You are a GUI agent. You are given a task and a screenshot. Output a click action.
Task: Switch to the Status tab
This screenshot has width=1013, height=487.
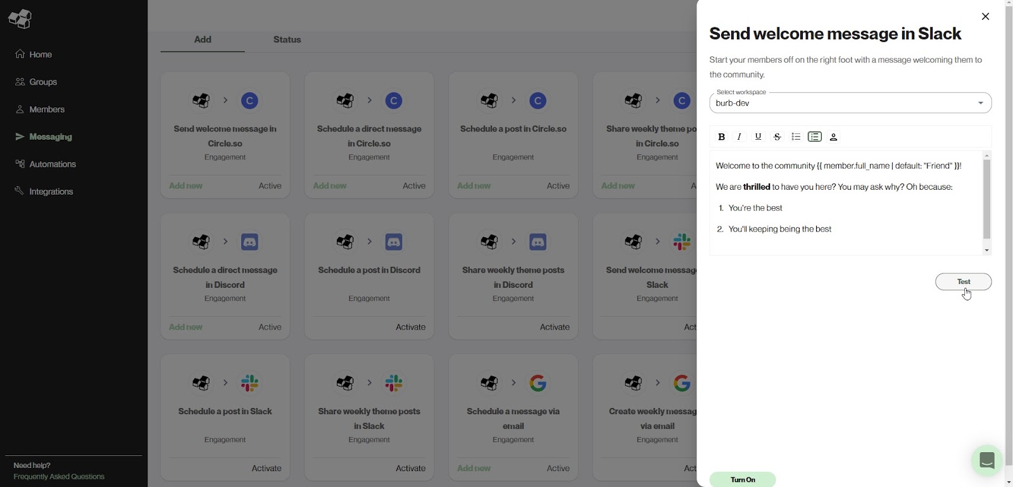coord(287,40)
